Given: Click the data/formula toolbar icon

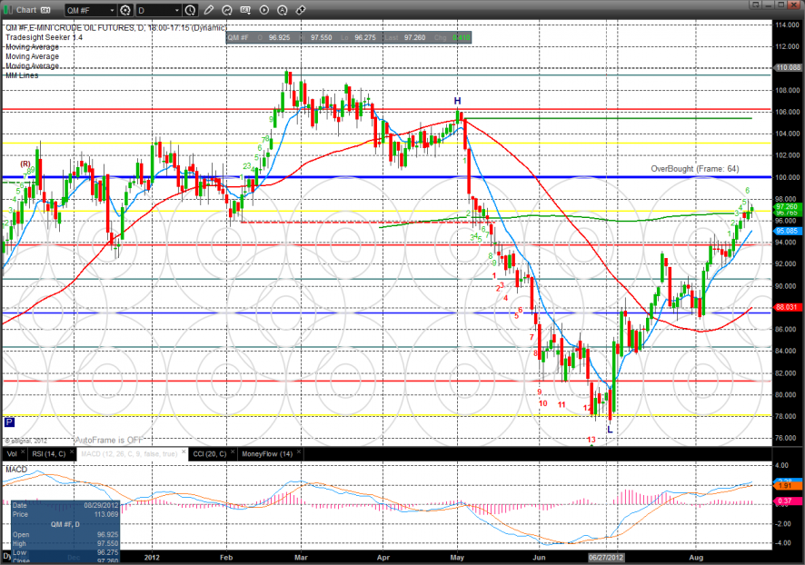Looking at the screenshot, I should tap(245, 10).
